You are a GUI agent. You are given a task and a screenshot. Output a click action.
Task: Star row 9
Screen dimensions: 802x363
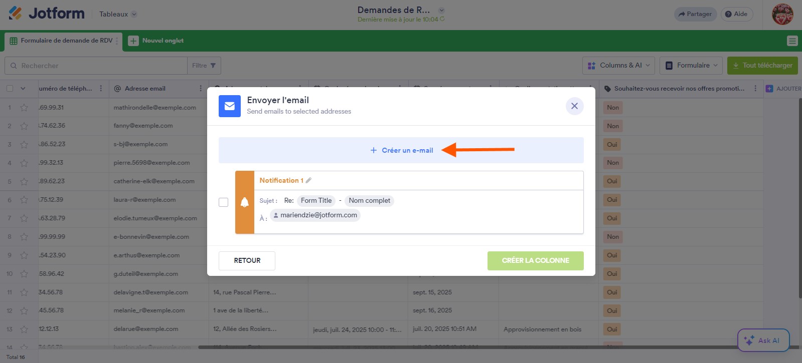click(24, 256)
